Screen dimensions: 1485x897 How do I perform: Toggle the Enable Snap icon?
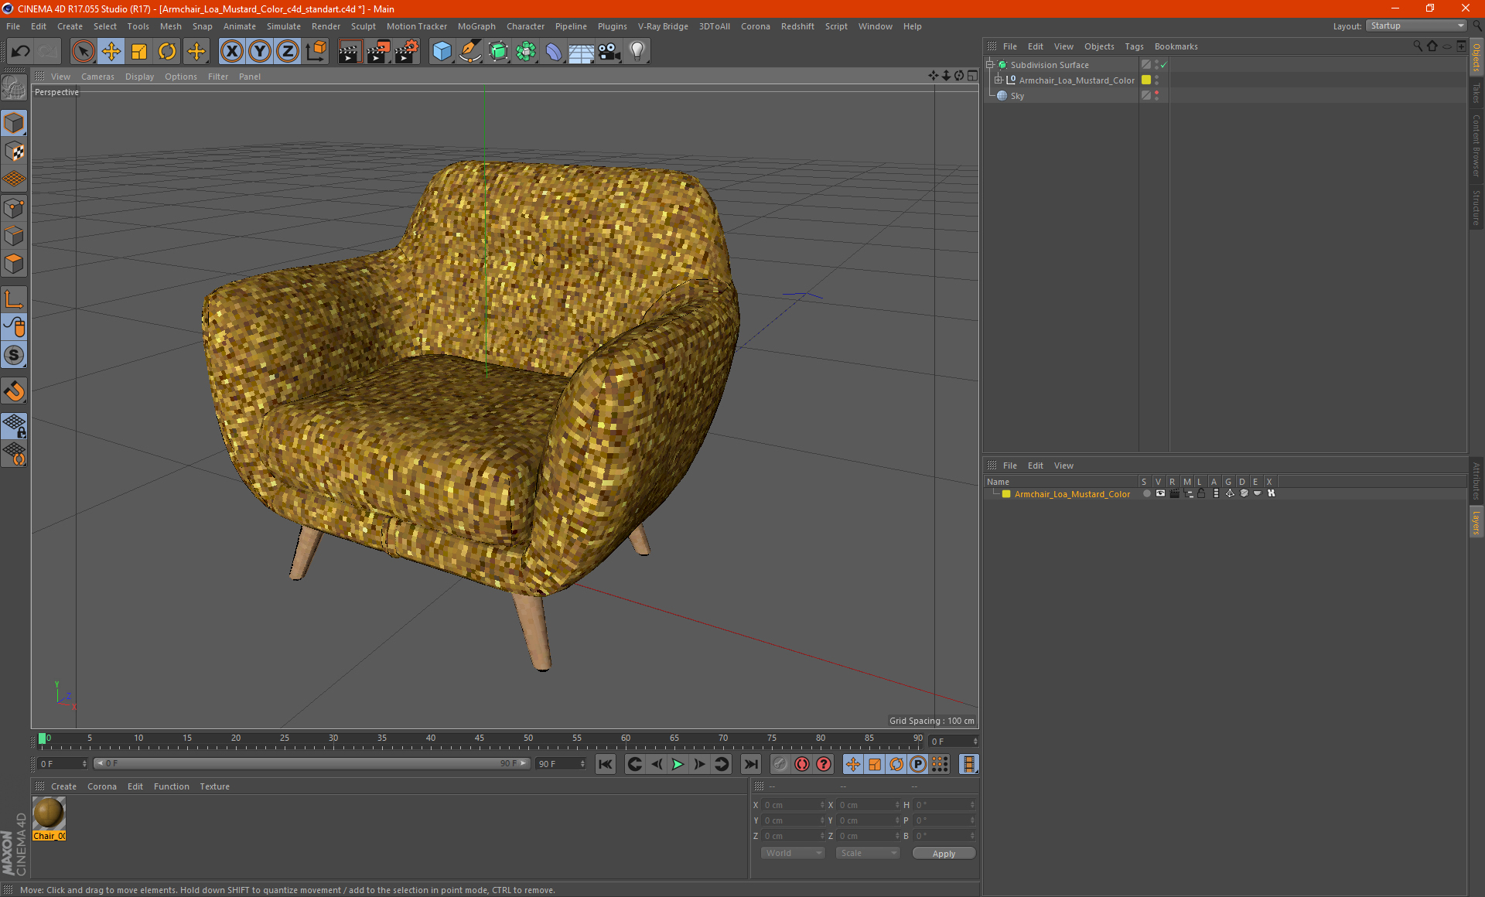point(14,391)
